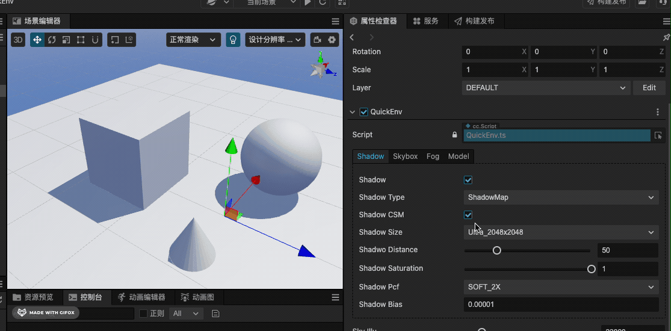This screenshot has width=671, height=331.
Task: Open the QuickEnv component options menu
Action: 658,112
